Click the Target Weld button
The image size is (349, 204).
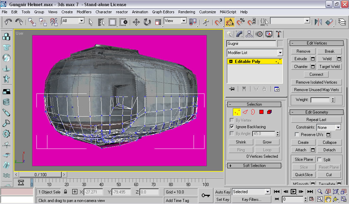click(x=329, y=67)
